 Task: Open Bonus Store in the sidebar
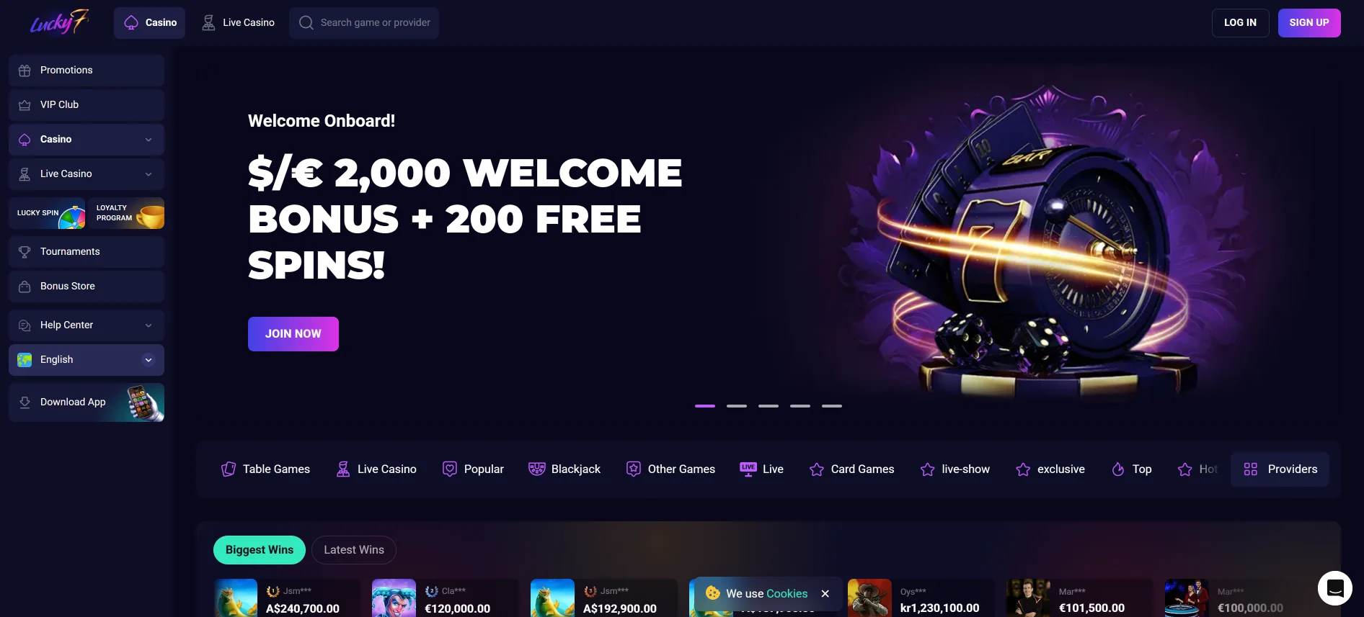(87, 287)
